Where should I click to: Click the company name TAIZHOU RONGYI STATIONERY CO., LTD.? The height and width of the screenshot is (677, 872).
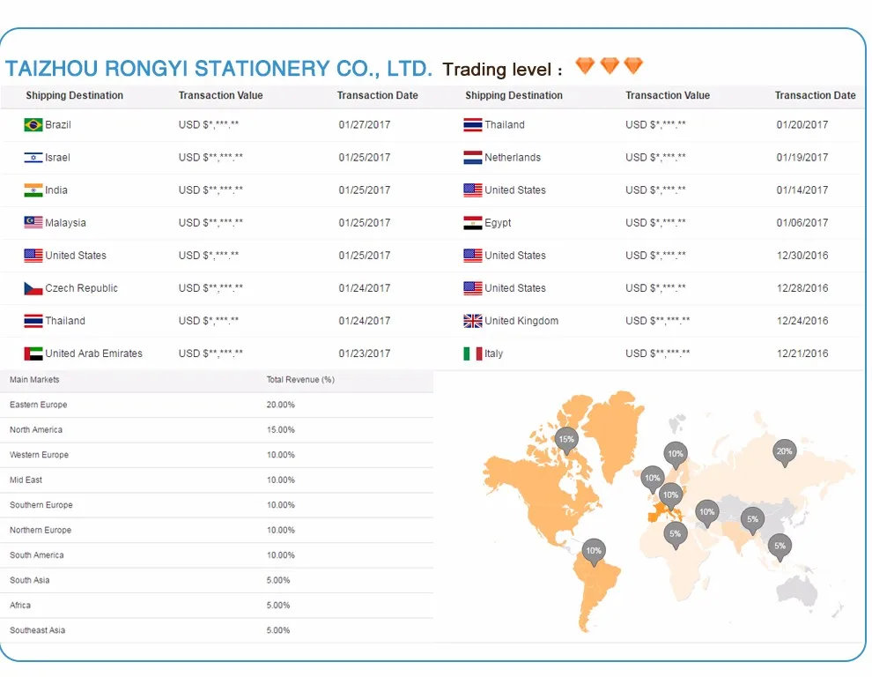click(x=218, y=69)
